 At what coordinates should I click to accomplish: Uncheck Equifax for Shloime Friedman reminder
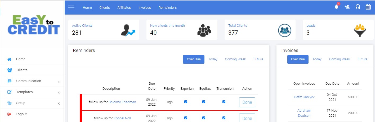tap(204, 102)
